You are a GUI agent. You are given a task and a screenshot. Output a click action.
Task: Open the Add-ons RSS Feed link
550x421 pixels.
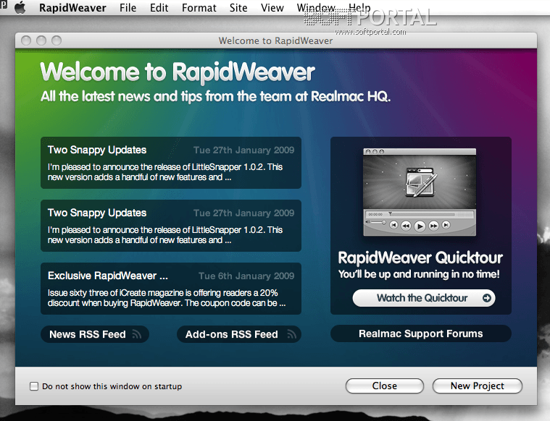point(239,334)
